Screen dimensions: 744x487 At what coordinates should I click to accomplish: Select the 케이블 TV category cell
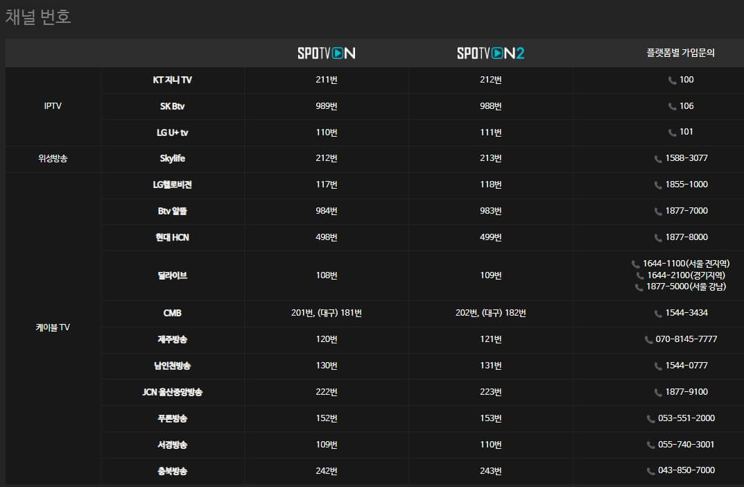[x=53, y=328]
